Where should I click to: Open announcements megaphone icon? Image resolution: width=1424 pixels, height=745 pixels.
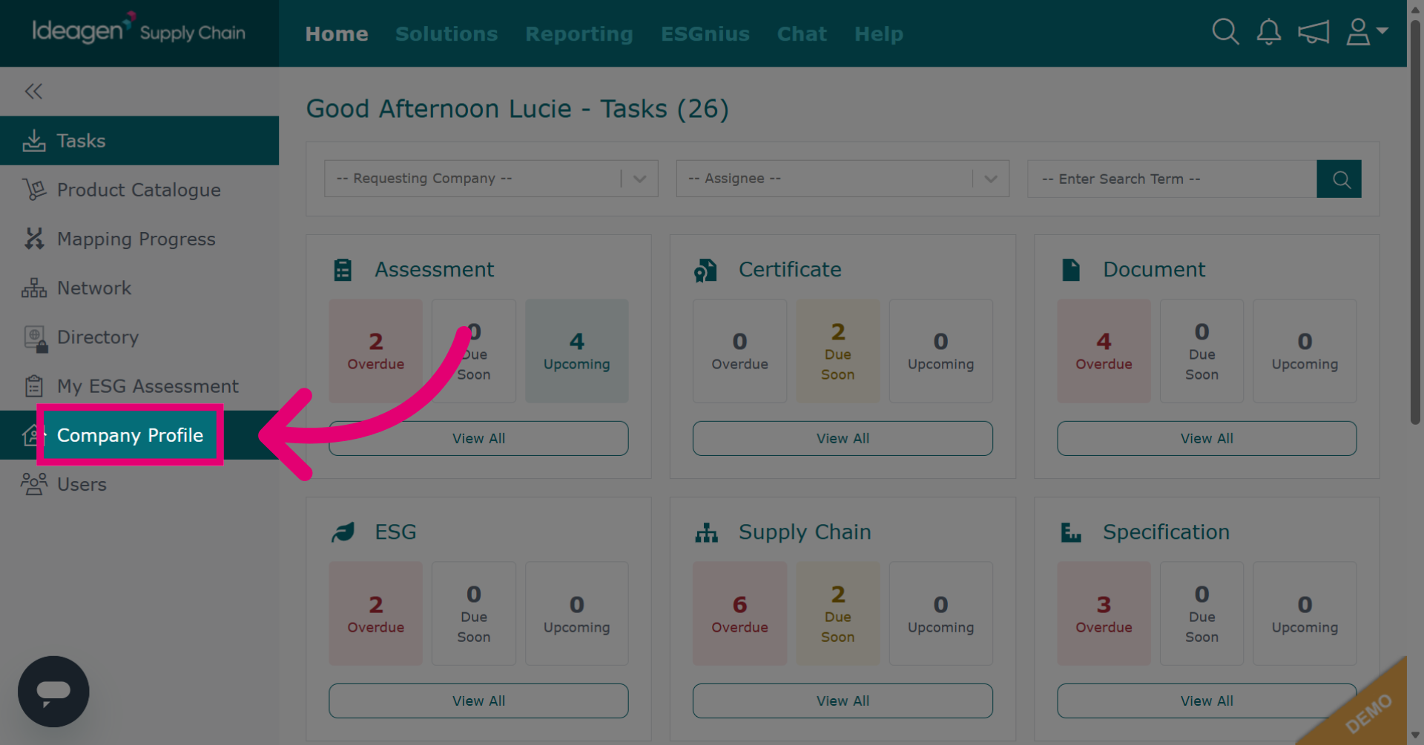coord(1313,32)
